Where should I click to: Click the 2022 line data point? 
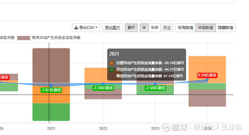tap(103, 84)
